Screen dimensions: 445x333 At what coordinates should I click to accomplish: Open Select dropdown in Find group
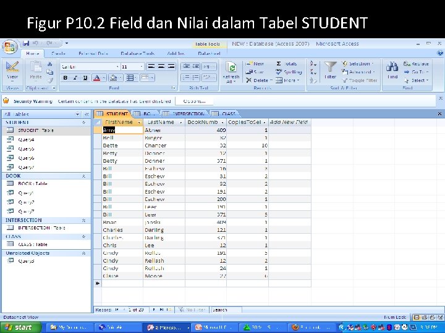pos(416,80)
